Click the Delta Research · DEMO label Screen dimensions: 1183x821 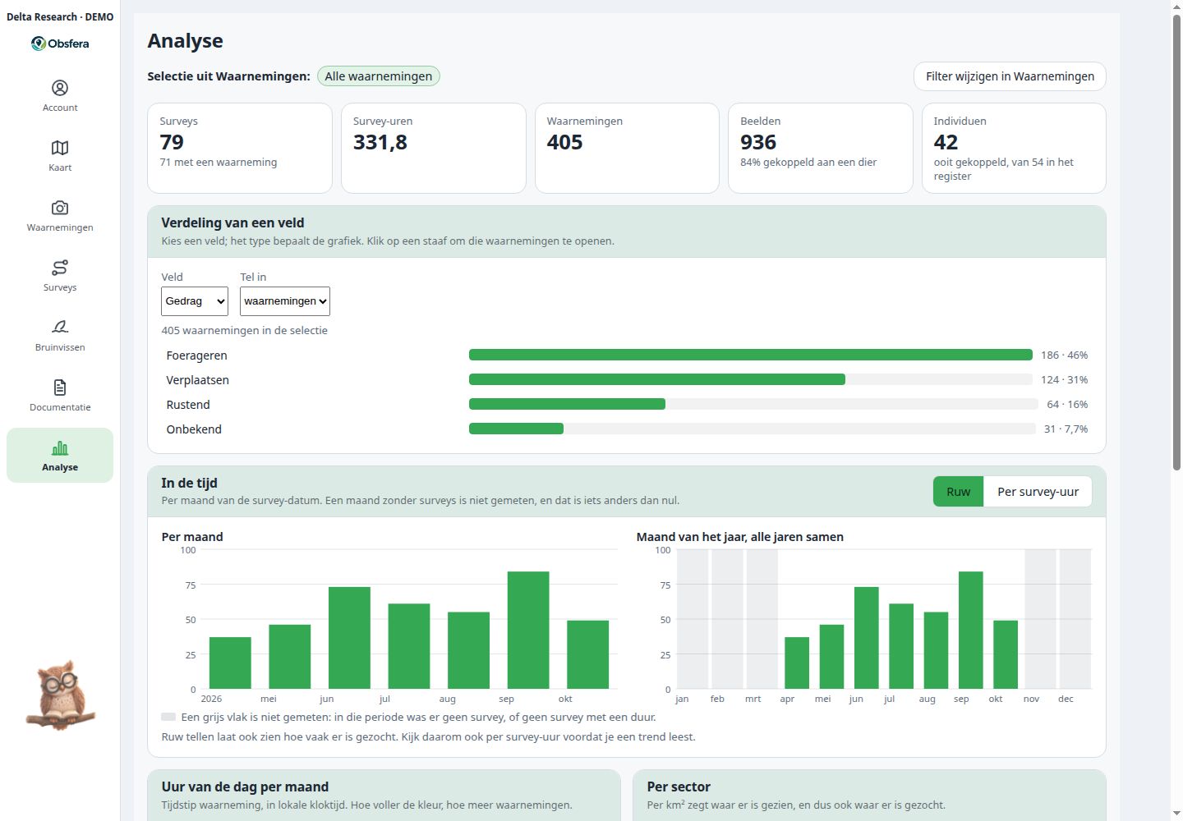point(60,16)
